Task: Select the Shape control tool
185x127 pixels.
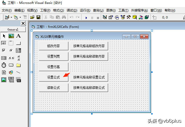Action: [11, 72]
